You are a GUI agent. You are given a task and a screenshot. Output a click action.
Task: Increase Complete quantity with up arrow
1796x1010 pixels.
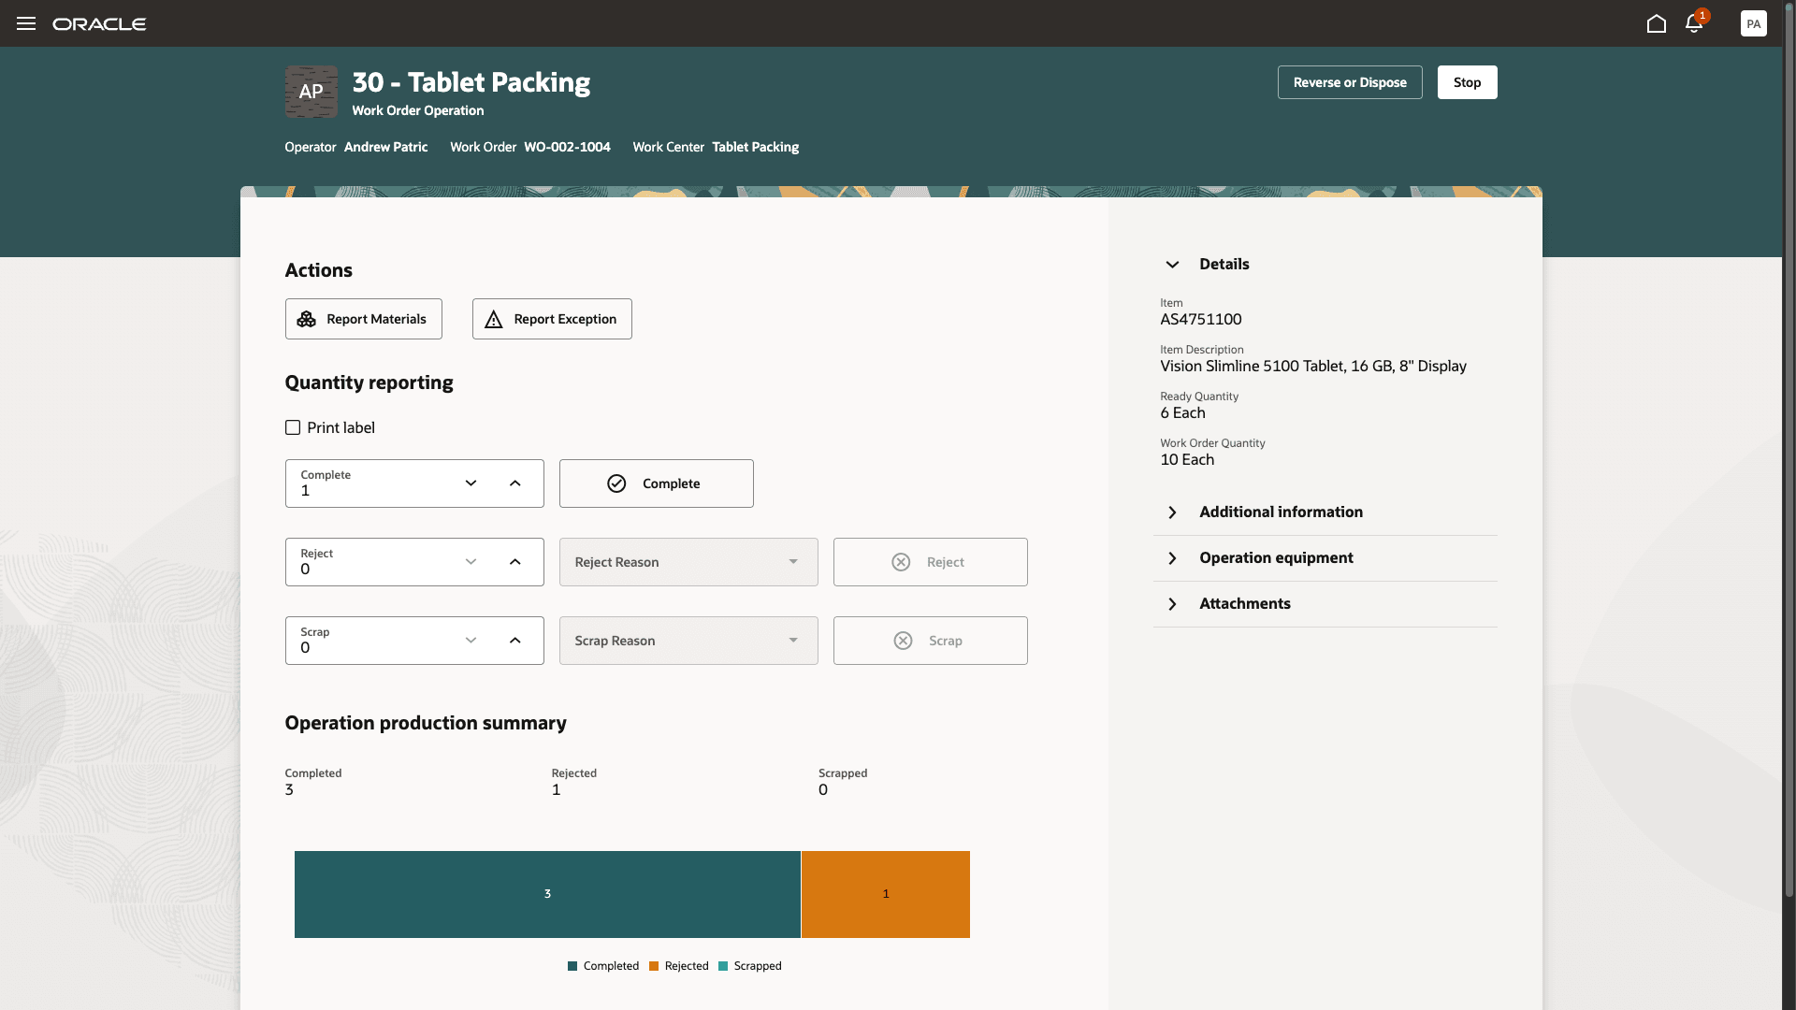click(515, 483)
